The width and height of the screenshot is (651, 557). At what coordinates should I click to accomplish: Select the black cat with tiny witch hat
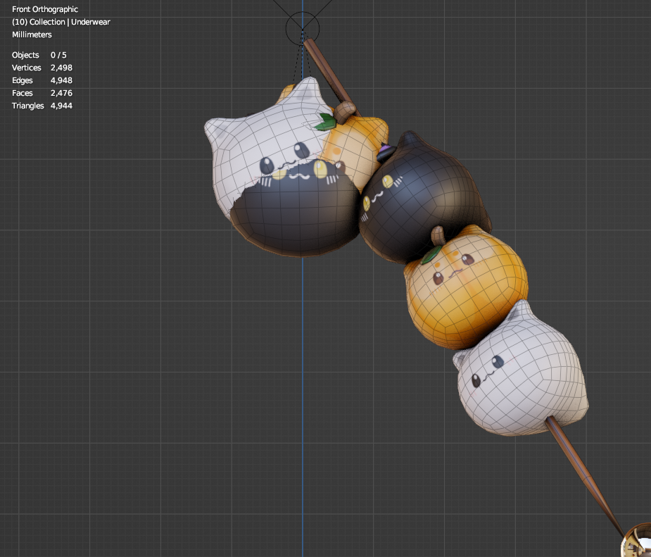click(424, 197)
